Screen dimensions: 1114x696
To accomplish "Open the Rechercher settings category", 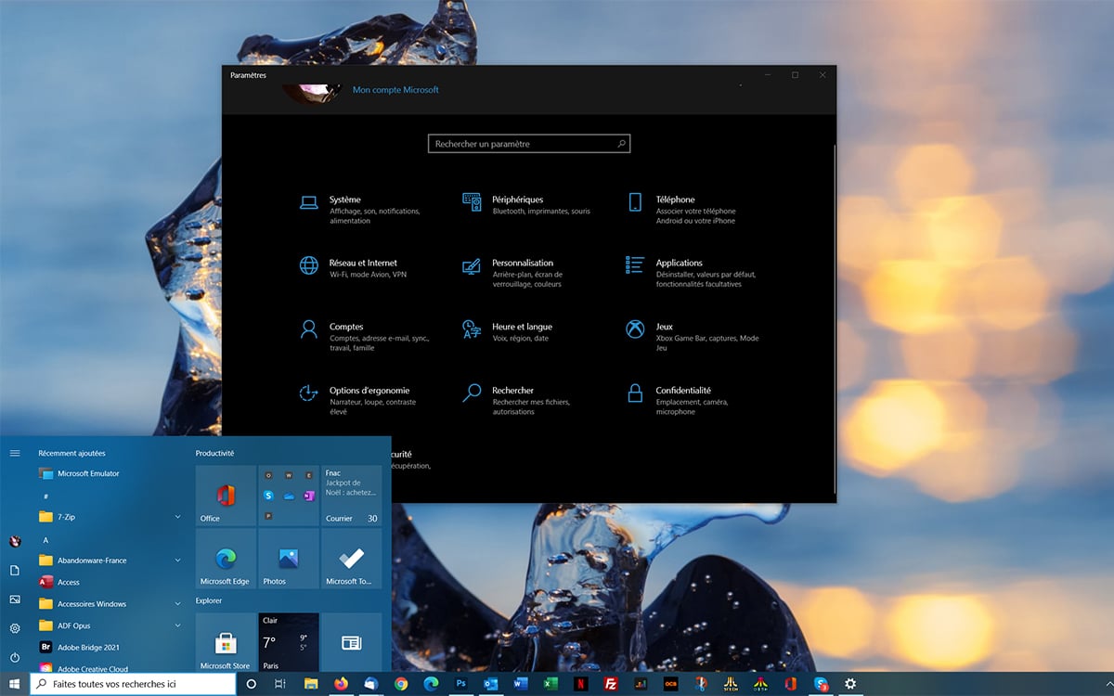I will pyautogui.click(x=516, y=400).
